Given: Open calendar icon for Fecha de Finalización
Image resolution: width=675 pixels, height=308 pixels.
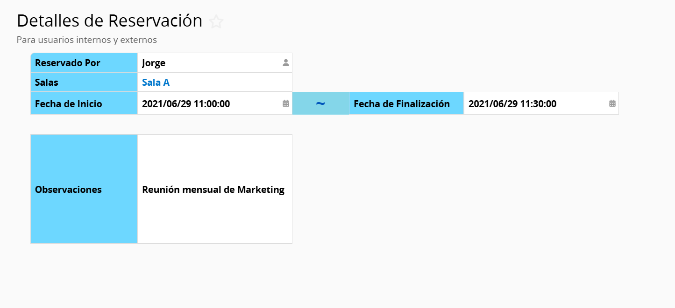Looking at the screenshot, I should [612, 103].
